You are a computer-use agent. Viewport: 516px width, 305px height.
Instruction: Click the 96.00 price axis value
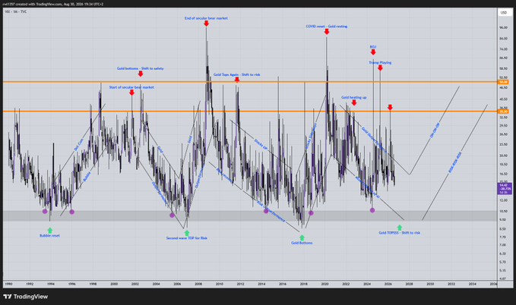[x=504, y=27]
